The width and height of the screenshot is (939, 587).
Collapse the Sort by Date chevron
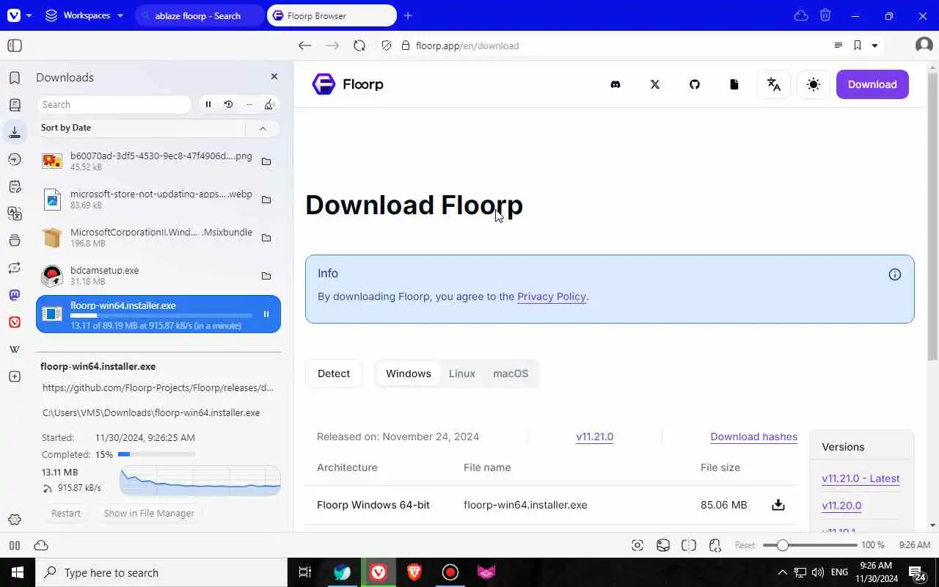[263, 128]
